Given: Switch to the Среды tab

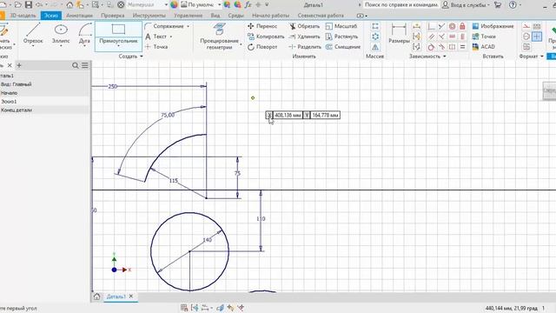Looking at the screenshot, I should (x=235, y=16).
